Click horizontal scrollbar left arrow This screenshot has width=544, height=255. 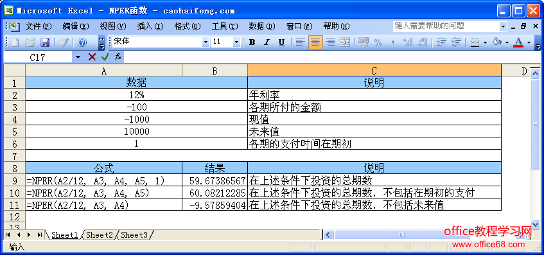point(328,235)
